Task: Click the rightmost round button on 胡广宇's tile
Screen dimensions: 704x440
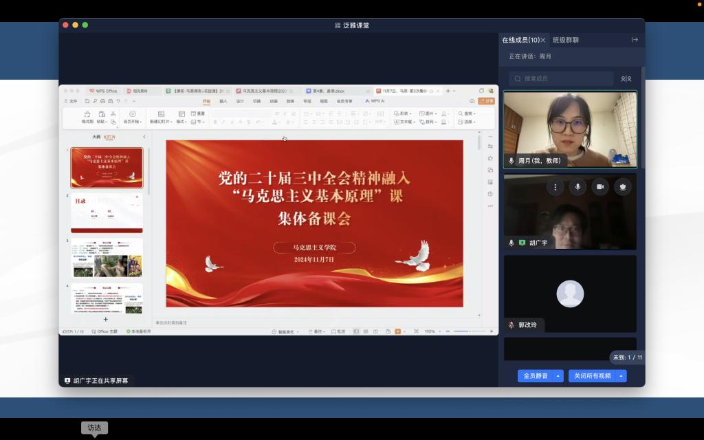Action: [622, 187]
